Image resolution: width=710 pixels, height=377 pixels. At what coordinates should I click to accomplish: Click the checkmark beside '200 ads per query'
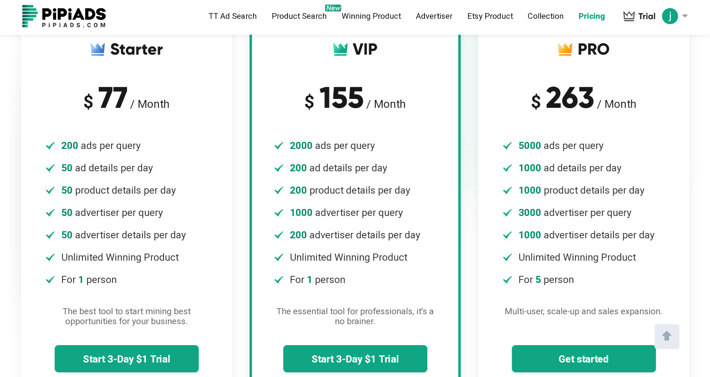click(x=50, y=146)
